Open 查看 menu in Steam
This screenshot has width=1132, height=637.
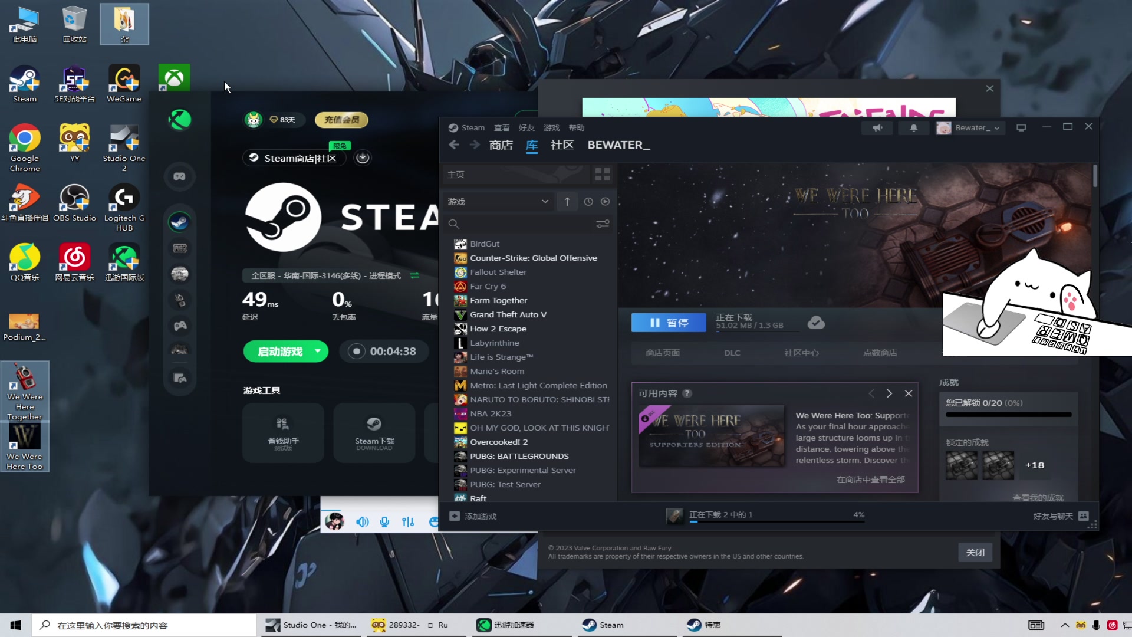click(x=502, y=128)
